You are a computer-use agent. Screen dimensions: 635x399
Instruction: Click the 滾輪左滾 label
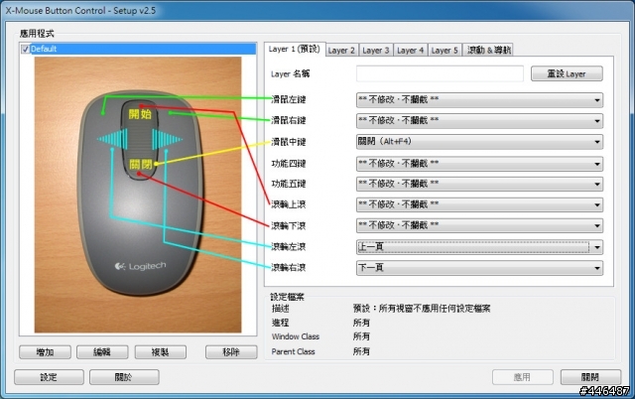289,246
